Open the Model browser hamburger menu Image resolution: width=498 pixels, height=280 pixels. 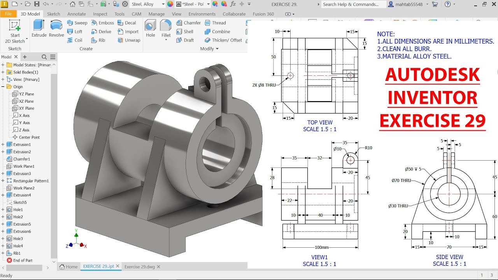pos(53,57)
